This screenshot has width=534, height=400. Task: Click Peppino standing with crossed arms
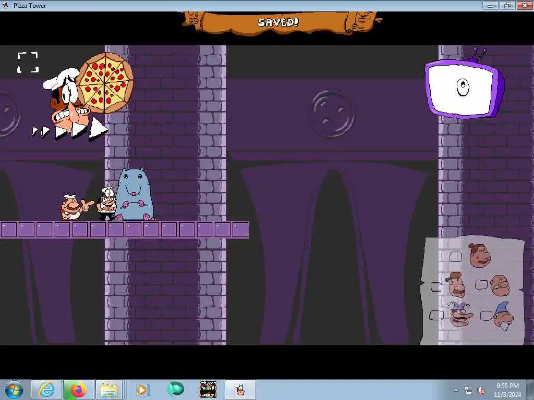tap(107, 204)
